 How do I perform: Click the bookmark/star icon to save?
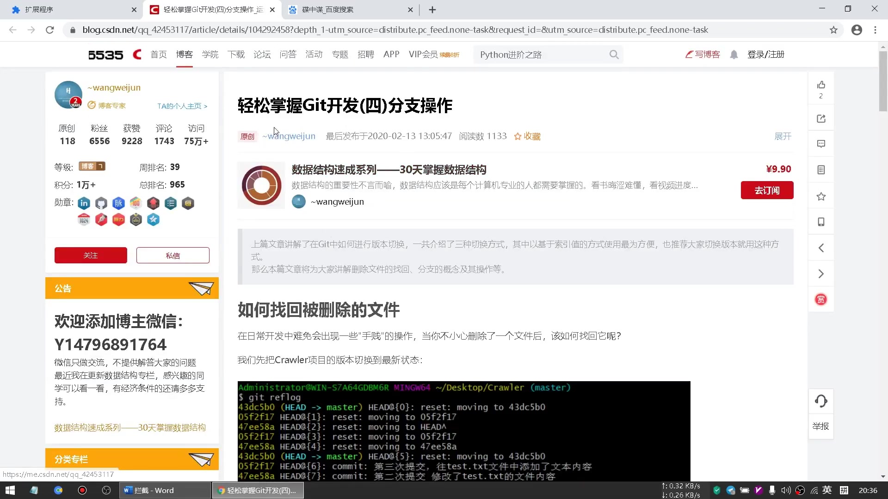(821, 195)
